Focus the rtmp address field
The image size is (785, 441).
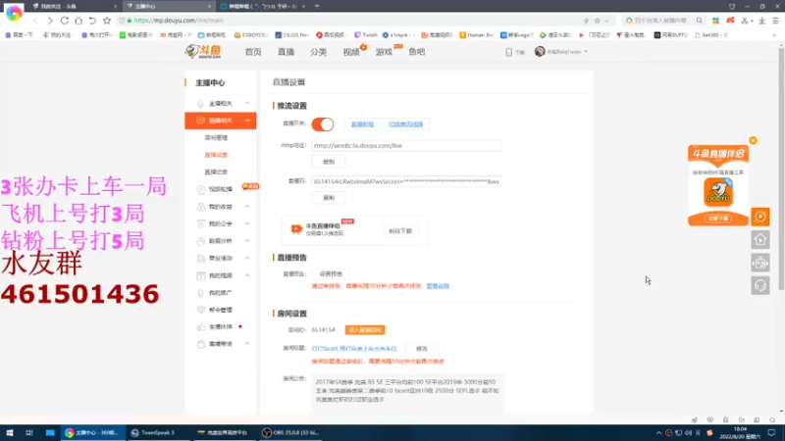(x=406, y=145)
